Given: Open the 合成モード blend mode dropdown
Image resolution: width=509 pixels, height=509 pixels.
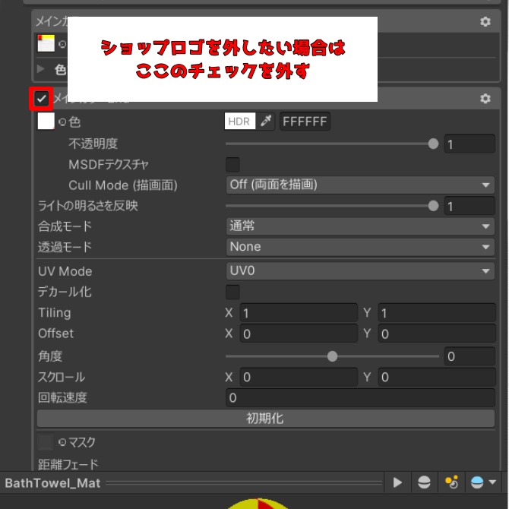Looking at the screenshot, I should [x=360, y=226].
